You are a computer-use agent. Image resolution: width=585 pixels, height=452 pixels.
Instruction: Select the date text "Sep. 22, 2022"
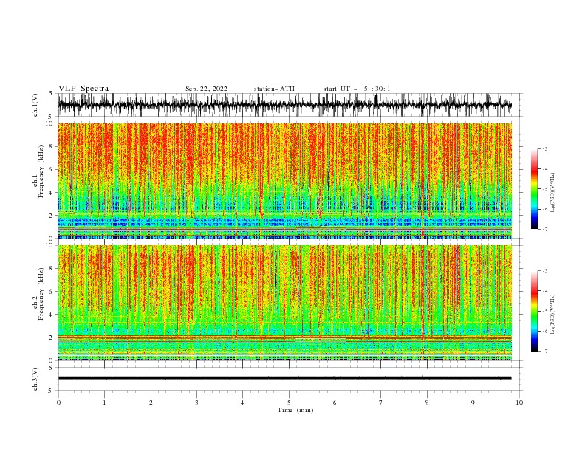tap(206, 89)
